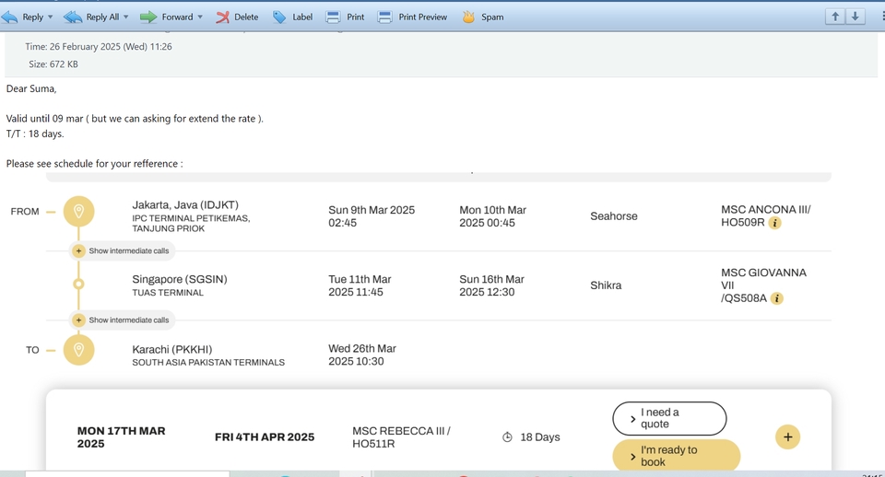Image resolution: width=885 pixels, height=477 pixels.
Task: Click info icon next to QS508A
Action: [777, 298]
